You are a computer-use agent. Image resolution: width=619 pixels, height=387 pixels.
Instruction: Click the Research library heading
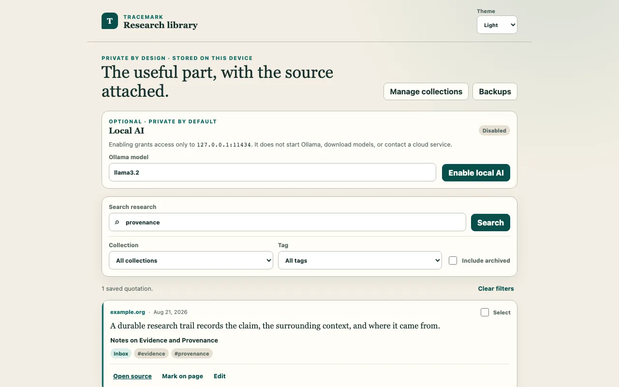(161, 25)
